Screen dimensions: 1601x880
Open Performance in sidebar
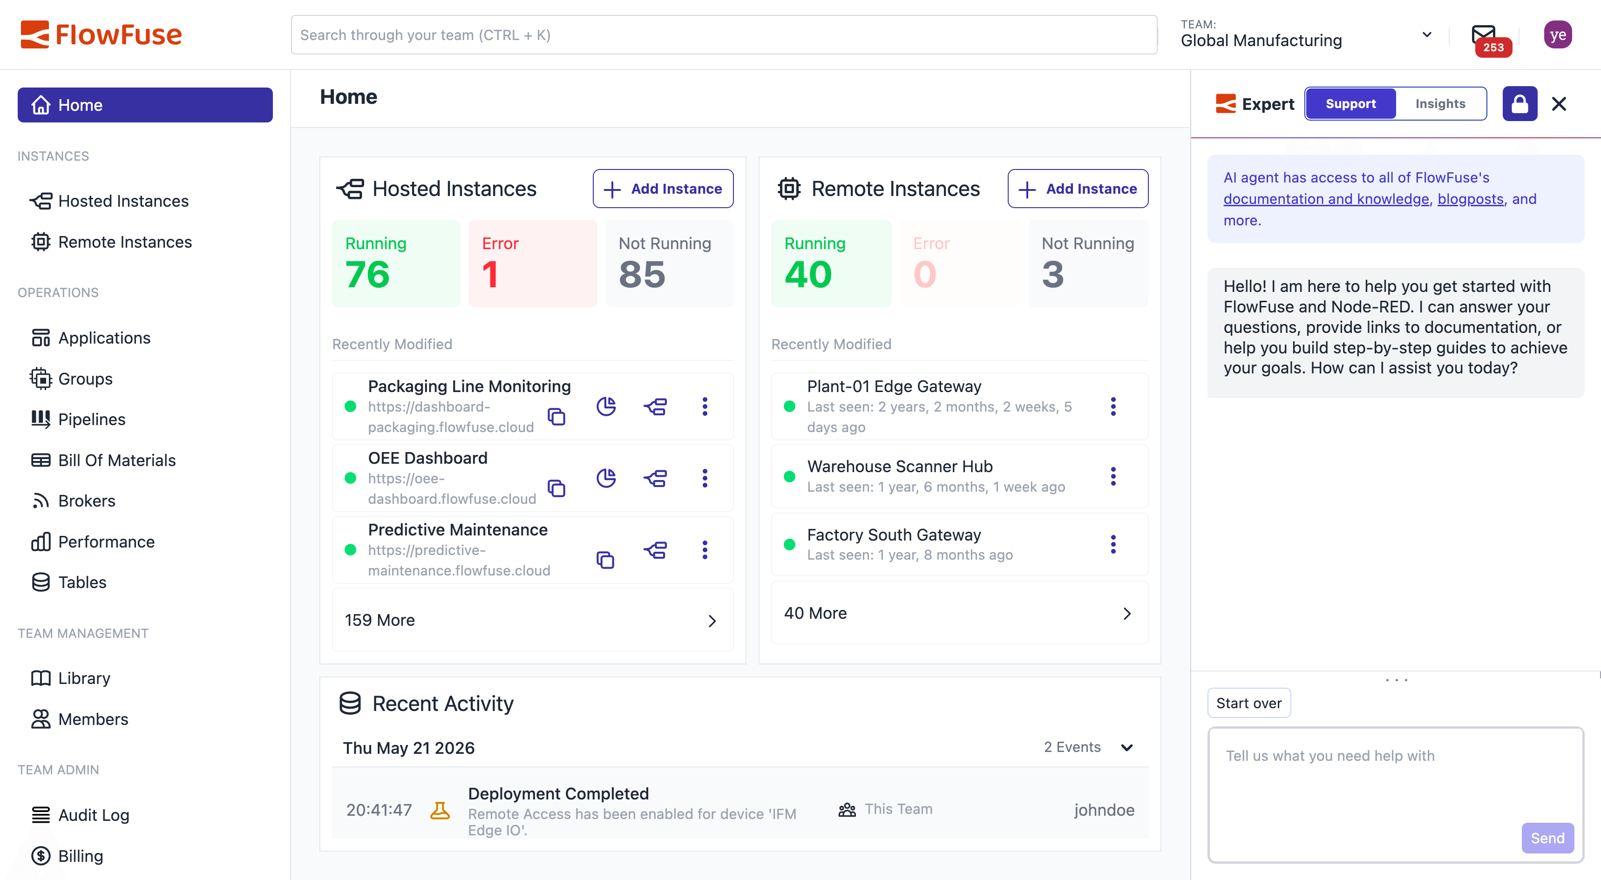click(x=145, y=542)
